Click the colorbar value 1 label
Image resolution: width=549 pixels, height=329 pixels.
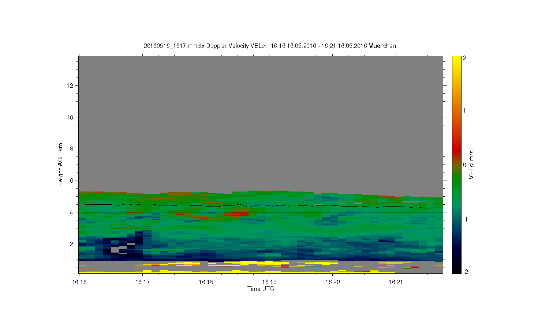464,110
